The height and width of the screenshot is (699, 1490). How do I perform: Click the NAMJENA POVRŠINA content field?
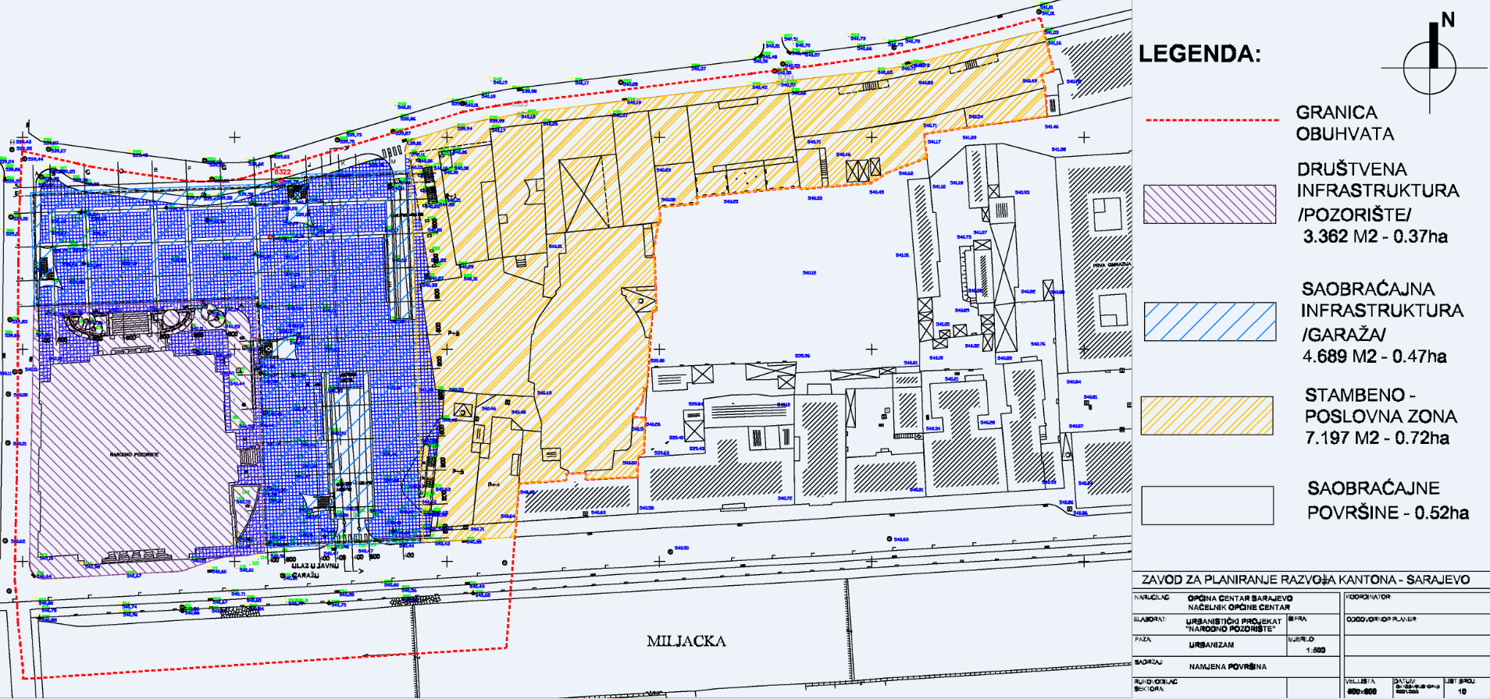[1228, 667]
